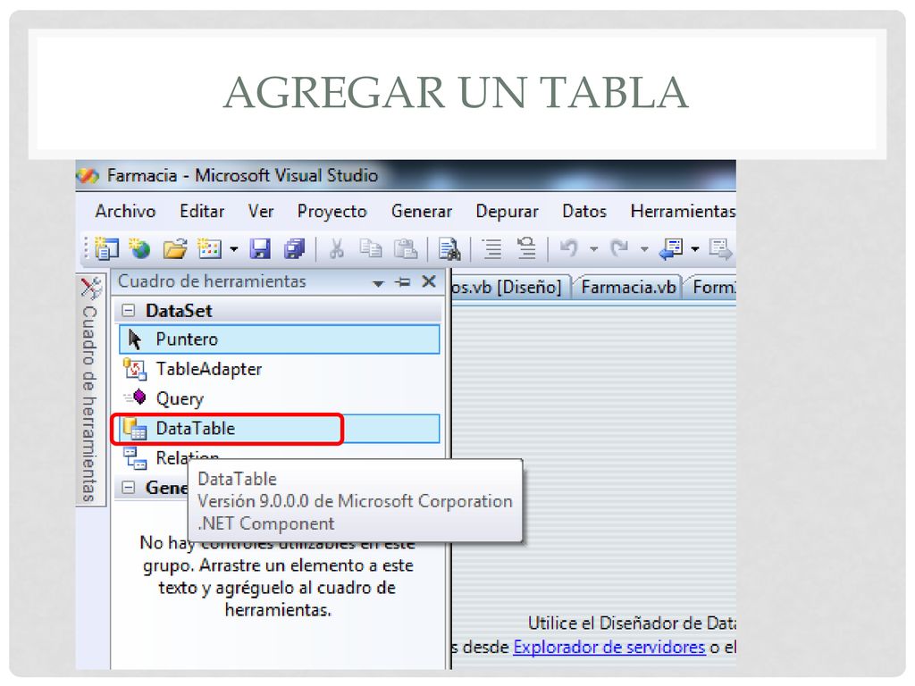Click the New Project toolbar icon

(106, 248)
